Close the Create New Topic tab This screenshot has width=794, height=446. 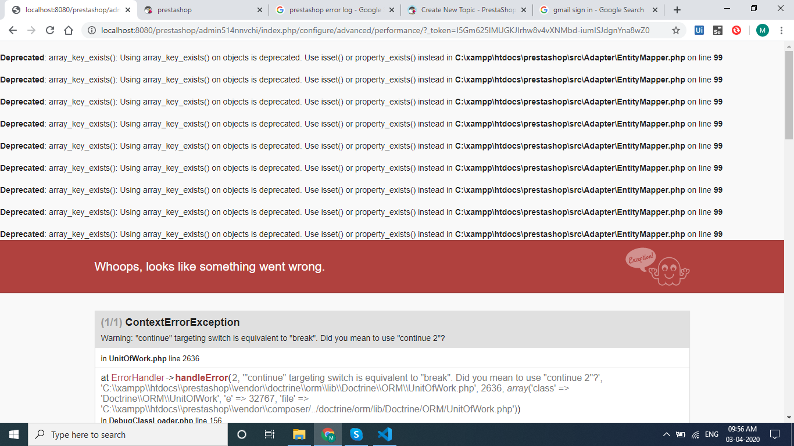tap(524, 10)
